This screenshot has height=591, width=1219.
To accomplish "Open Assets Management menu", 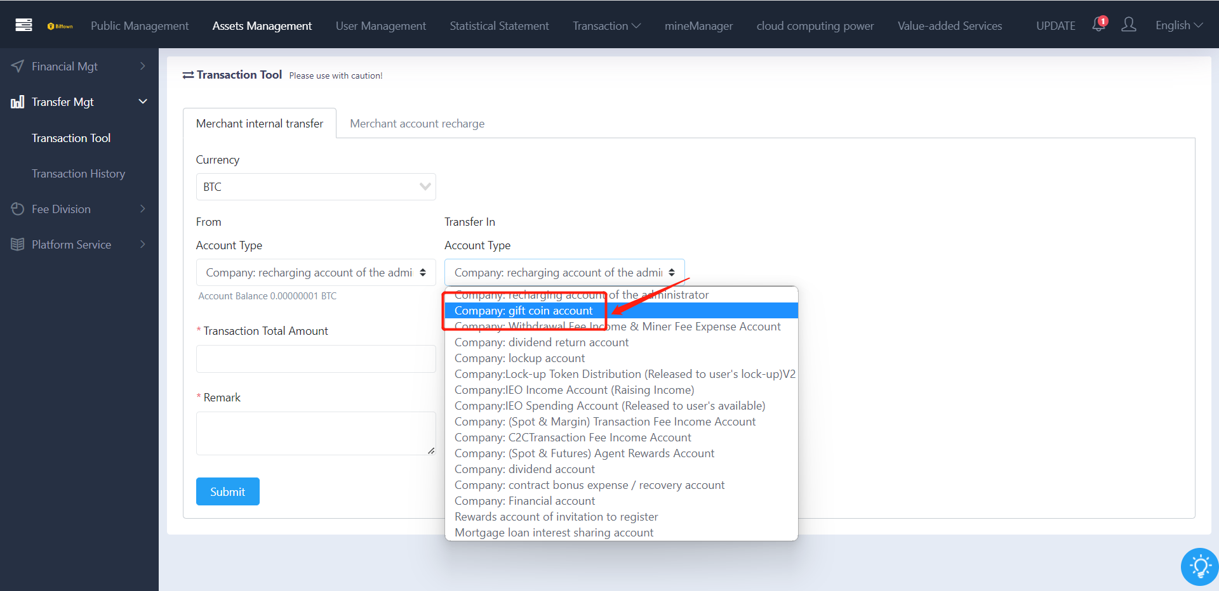I will [x=262, y=25].
